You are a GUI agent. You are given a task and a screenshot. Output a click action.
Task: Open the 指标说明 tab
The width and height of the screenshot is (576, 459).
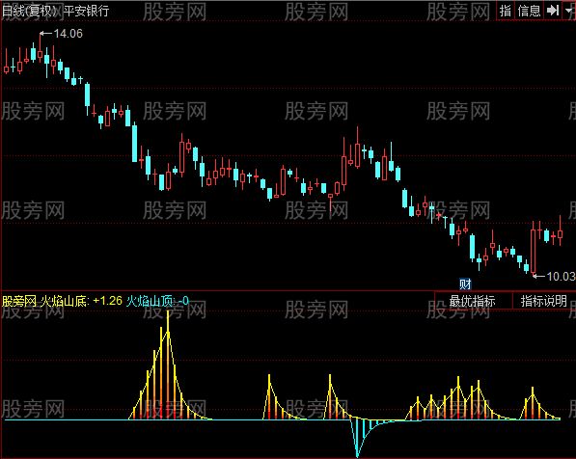click(544, 301)
